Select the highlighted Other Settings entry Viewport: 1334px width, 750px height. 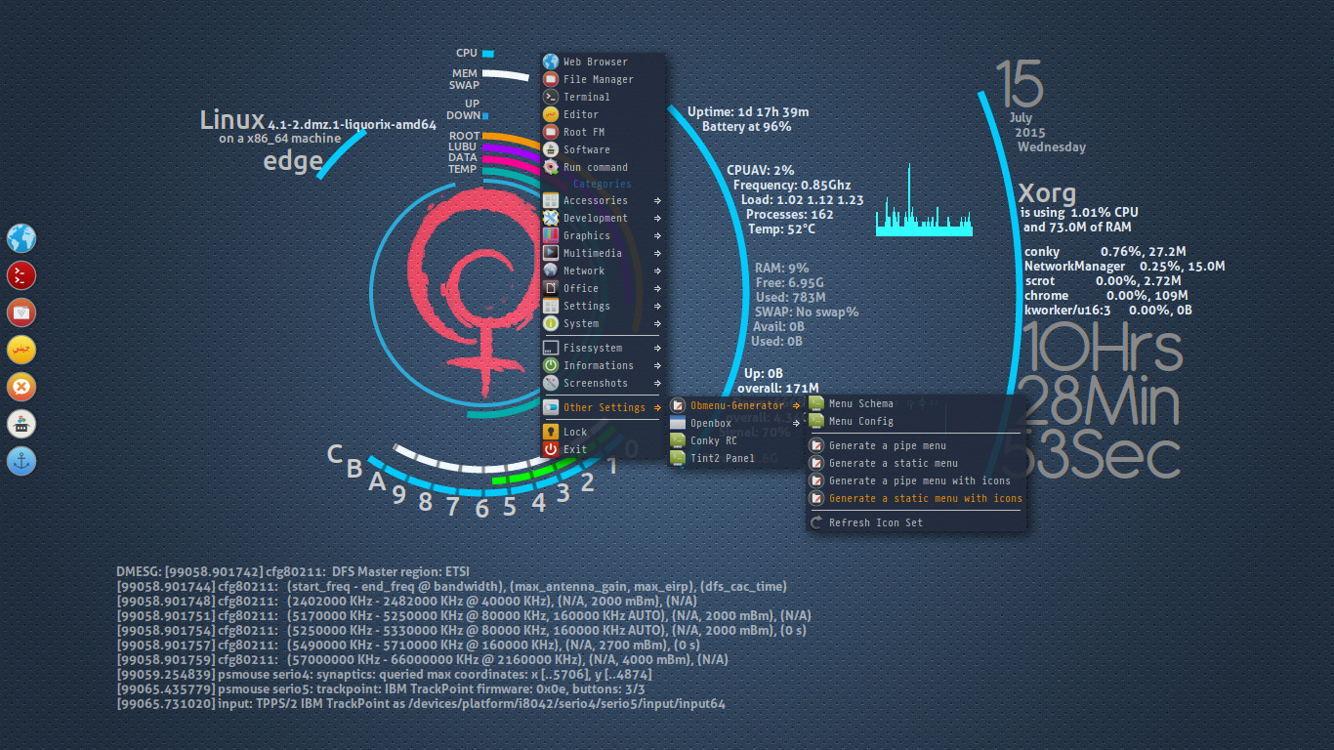[604, 407]
